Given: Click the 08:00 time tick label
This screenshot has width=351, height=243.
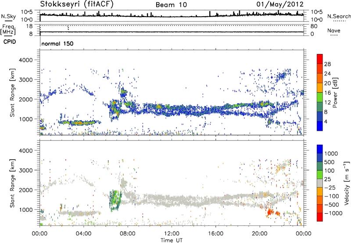Looking at the screenshot, I should 128,234.
